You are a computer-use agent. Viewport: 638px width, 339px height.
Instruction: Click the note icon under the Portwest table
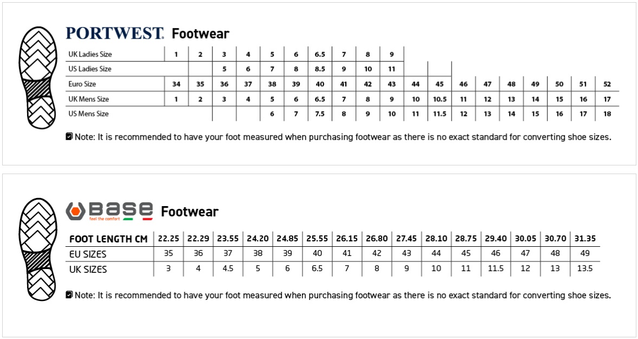click(69, 137)
